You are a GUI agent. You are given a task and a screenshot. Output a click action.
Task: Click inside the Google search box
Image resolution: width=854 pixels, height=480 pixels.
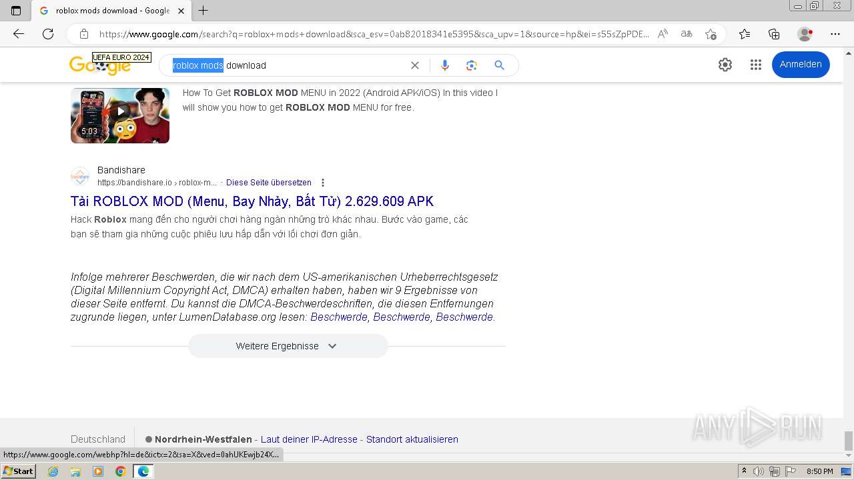[287, 65]
